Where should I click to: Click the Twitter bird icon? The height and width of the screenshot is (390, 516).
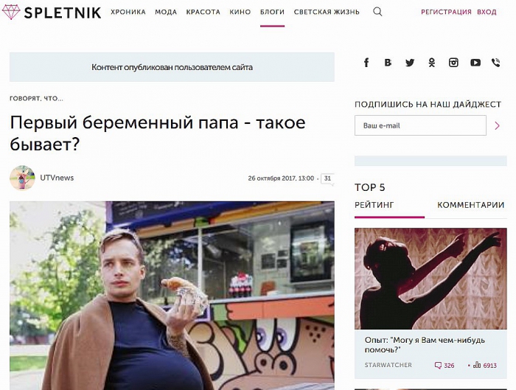click(x=410, y=63)
